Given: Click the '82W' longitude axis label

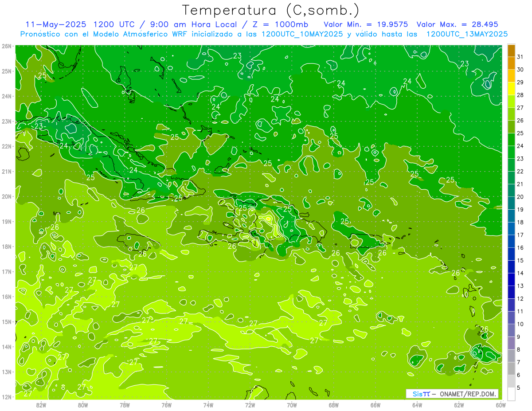Looking at the screenshot, I should 41,405.
